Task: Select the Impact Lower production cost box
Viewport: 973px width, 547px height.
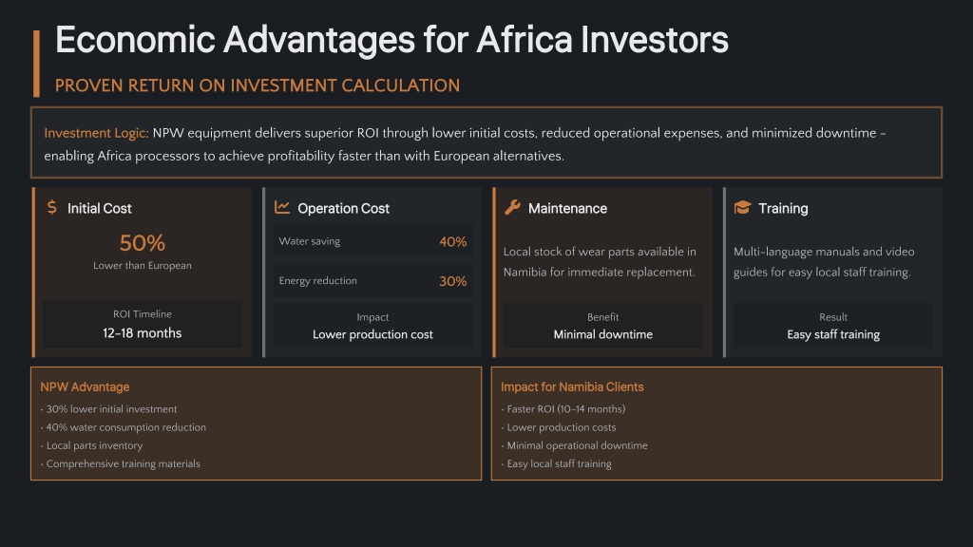Action: click(372, 326)
